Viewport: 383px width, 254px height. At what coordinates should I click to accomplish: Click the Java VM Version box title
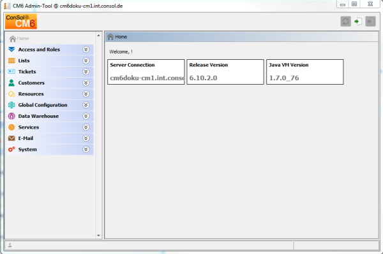click(289, 65)
